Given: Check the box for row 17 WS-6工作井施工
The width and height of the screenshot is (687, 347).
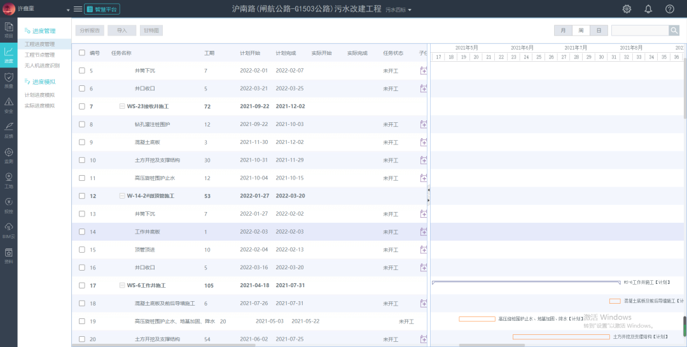Looking at the screenshot, I should point(82,286).
